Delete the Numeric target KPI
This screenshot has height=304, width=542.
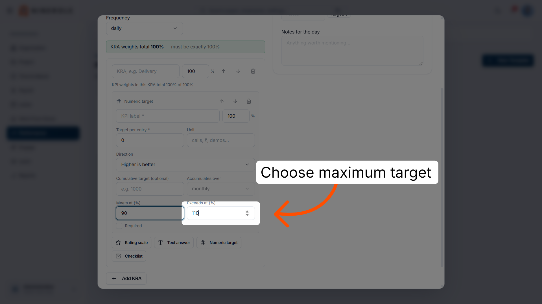249,101
